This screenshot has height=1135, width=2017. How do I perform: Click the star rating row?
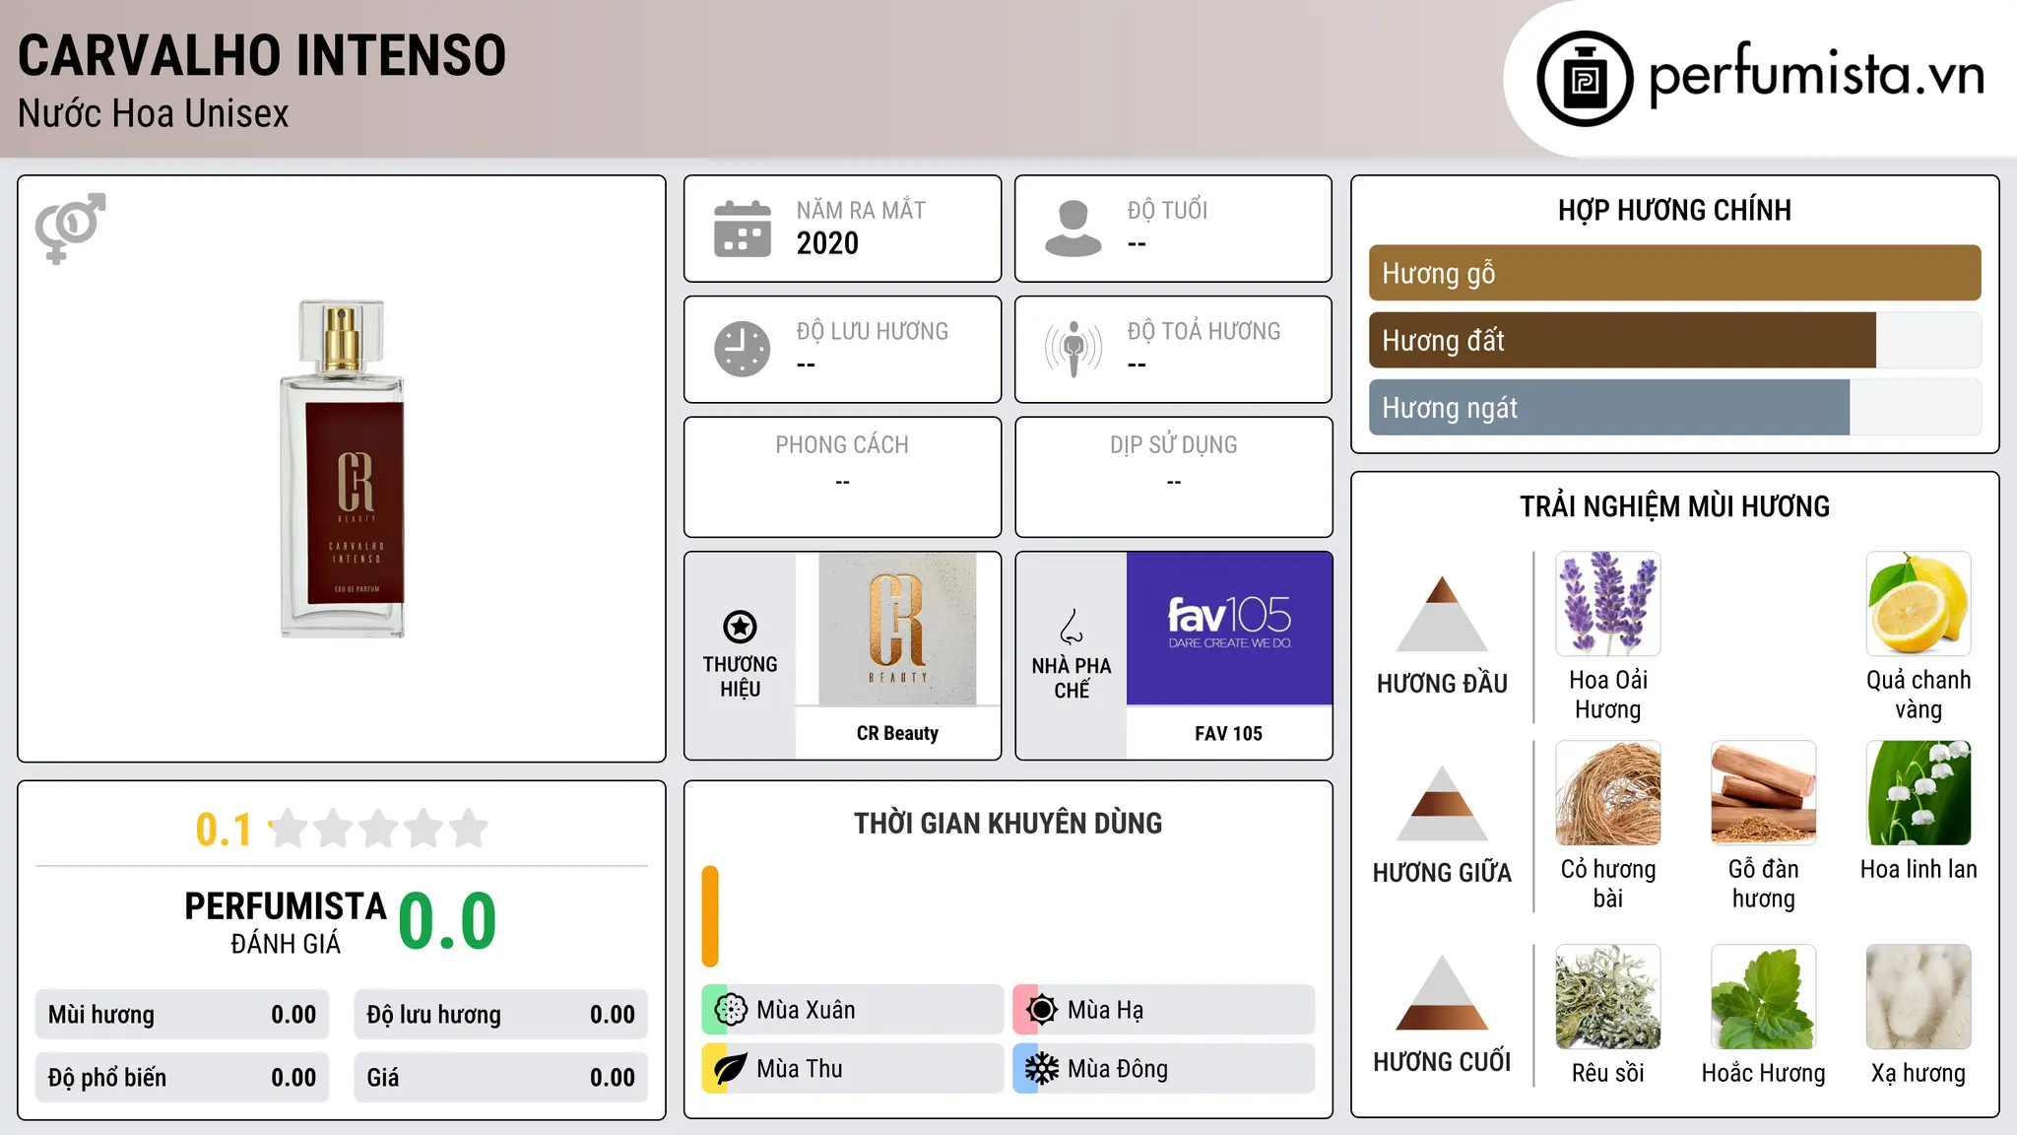378,829
